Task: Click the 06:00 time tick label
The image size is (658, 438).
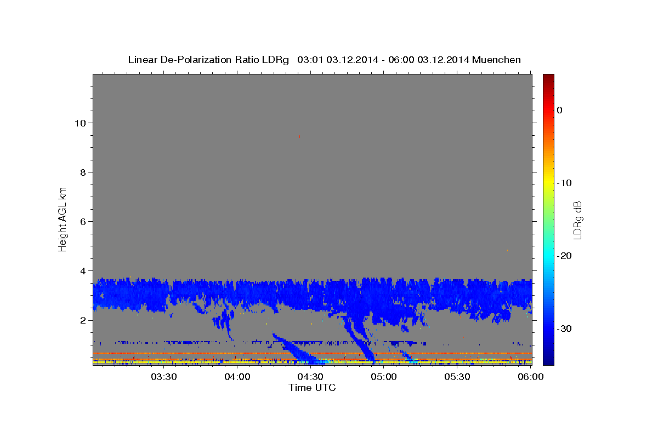Action: 530,377
